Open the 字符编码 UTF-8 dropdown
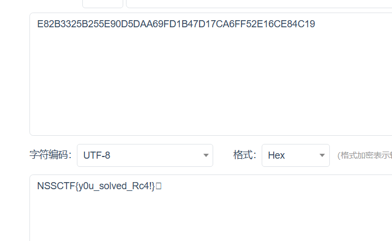This screenshot has width=392, height=241. (x=144, y=155)
